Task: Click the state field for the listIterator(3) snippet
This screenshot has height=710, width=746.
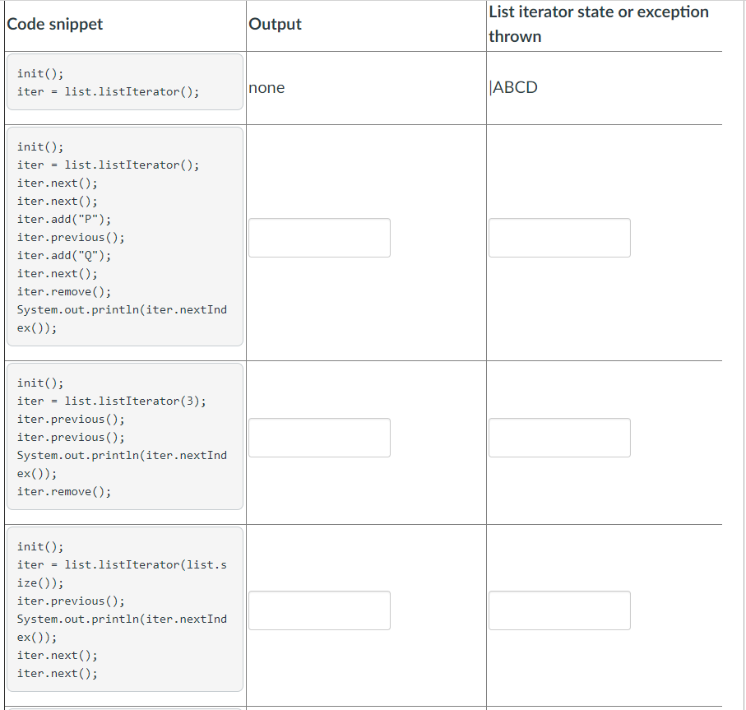Action: coord(559,438)
